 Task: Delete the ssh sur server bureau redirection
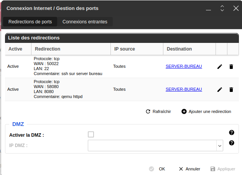point(231,67)
